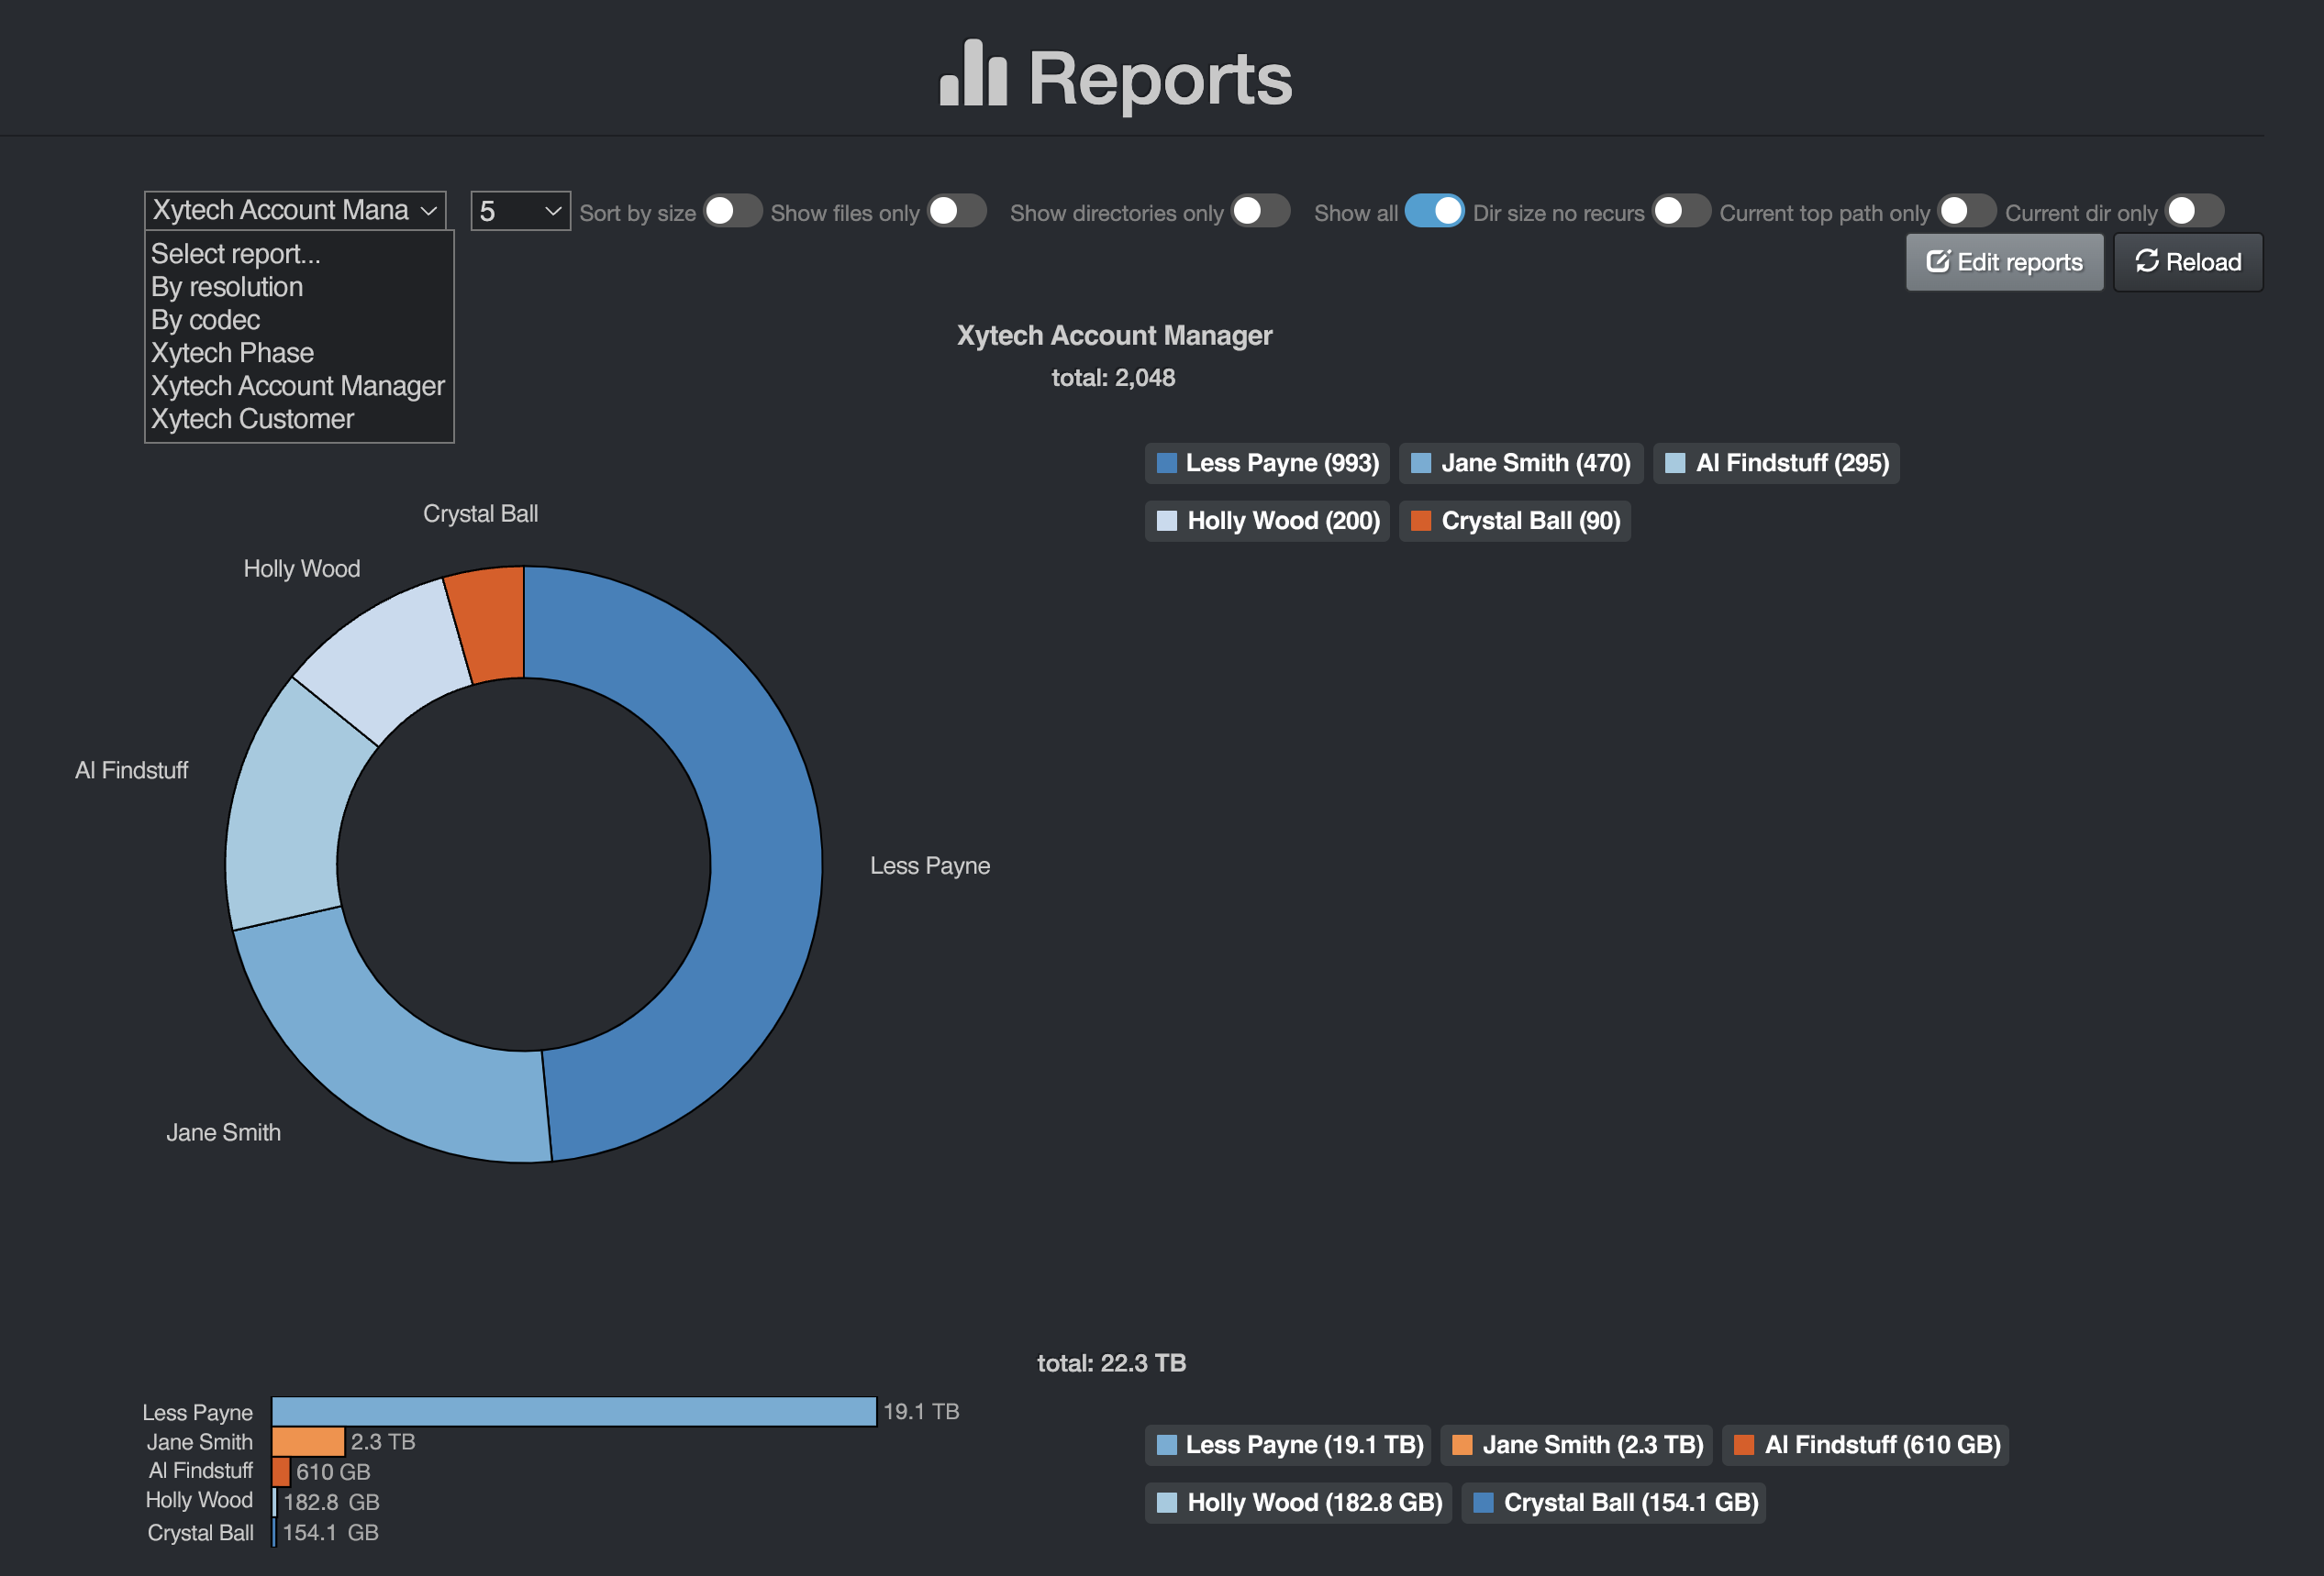Enable the Sort by size toggle
This screenshot has width=2324, height=1576.
coord(732,212)
